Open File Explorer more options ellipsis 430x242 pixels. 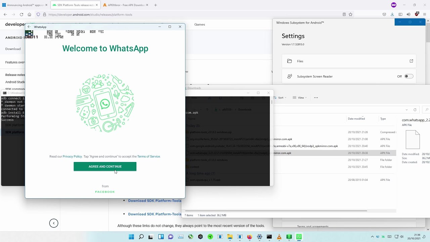[316, 97]
